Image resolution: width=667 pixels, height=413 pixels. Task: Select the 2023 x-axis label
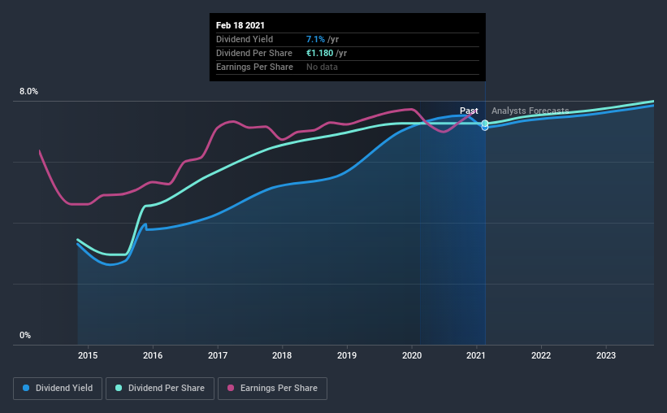coord(606,355)
